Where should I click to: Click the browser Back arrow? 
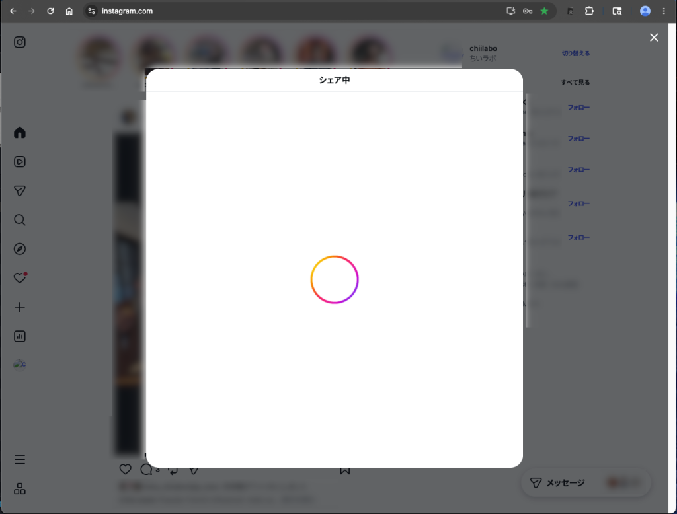(13, 11)
